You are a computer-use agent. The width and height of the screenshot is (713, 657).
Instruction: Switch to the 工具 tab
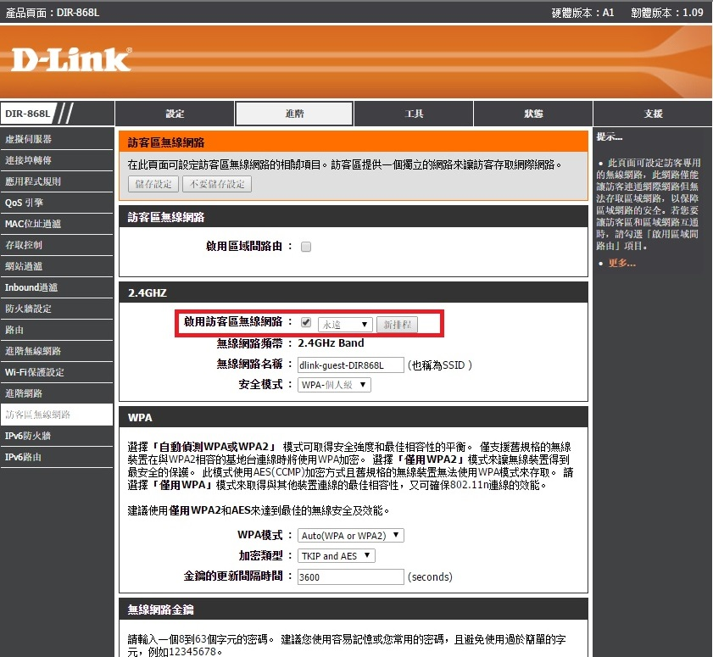coord(414,114)
